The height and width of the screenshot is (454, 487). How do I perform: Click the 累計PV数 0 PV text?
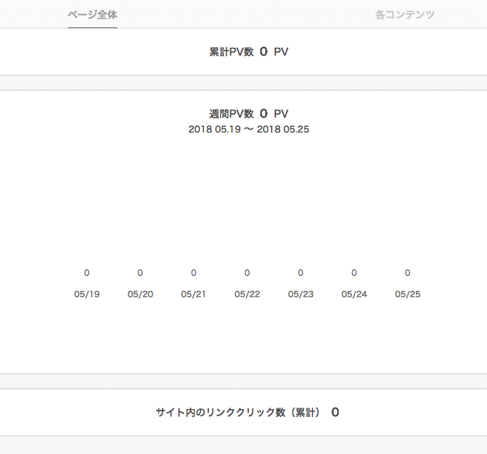click(x=249, y=51)
